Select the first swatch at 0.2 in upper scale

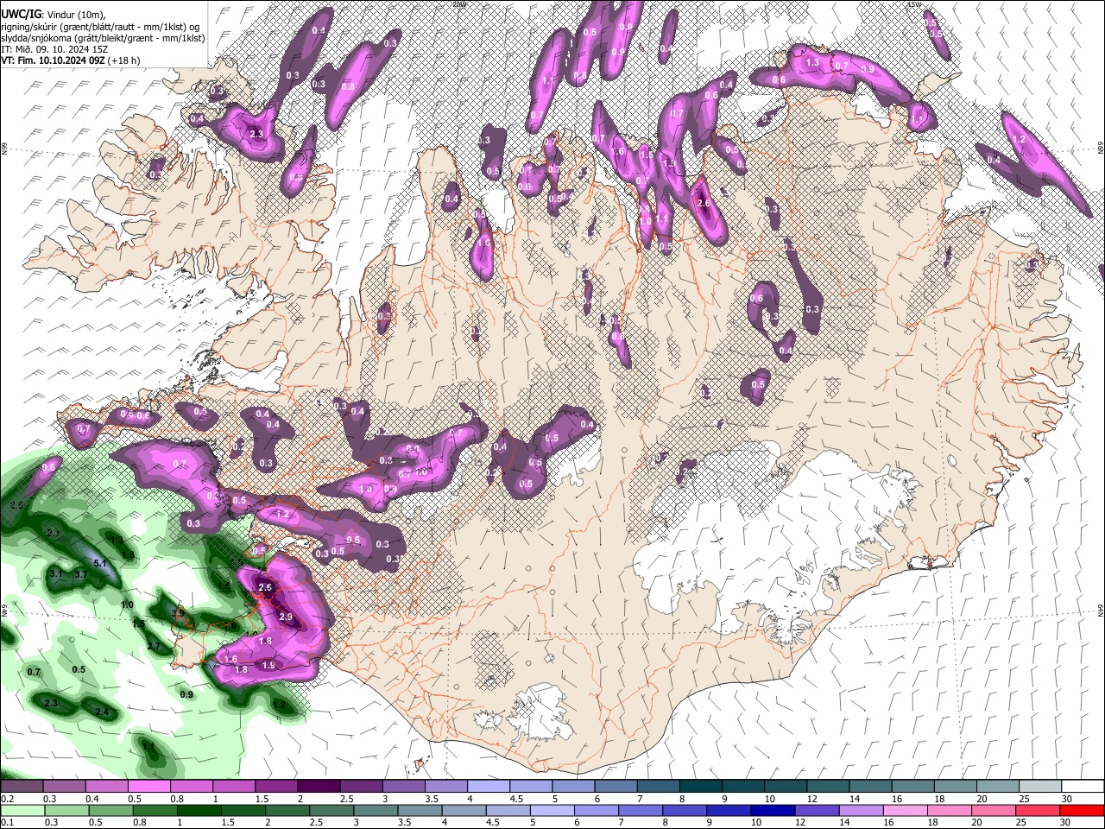click(x=22, y=787)
